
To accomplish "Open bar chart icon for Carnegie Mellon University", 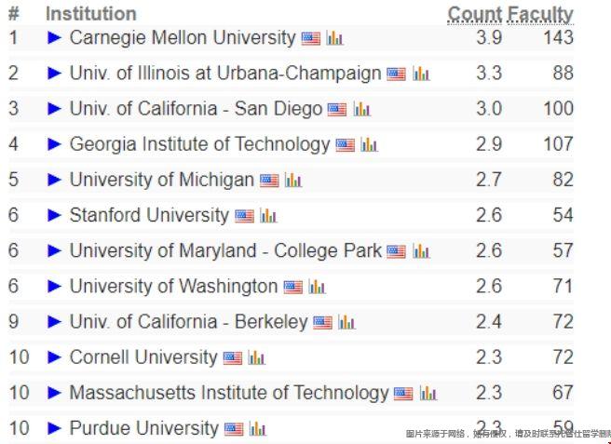I will pos(334,38).
